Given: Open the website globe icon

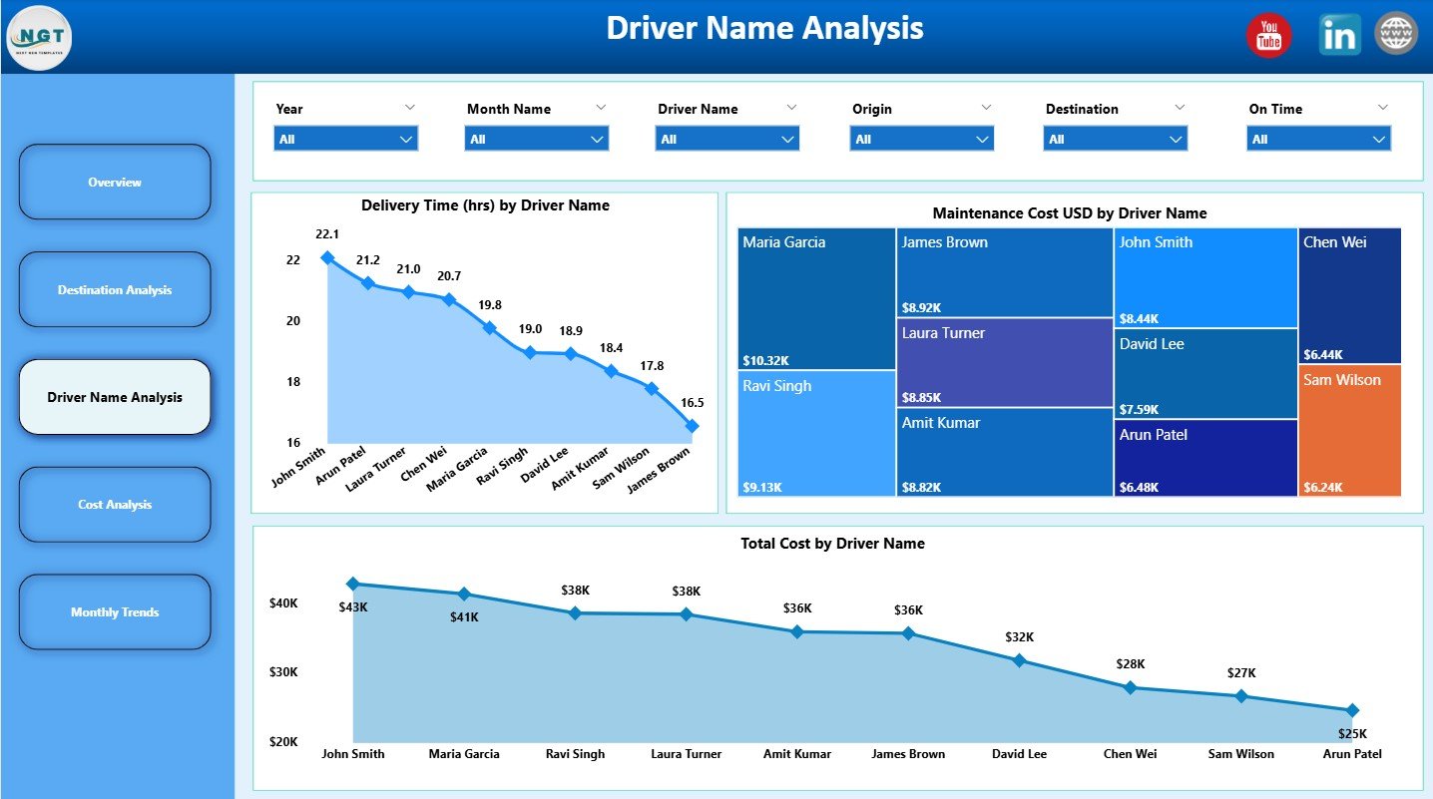Looking at the screenshot, I should coord(1395,33).
